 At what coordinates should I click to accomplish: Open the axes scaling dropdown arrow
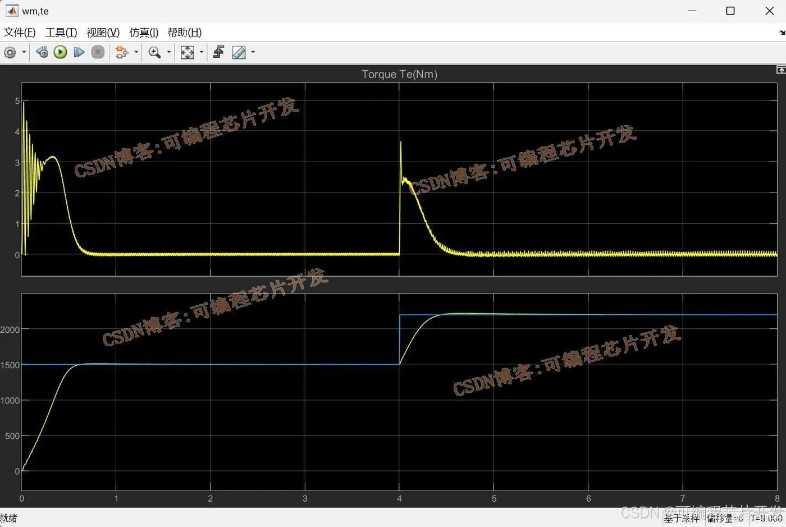point(202,52)
